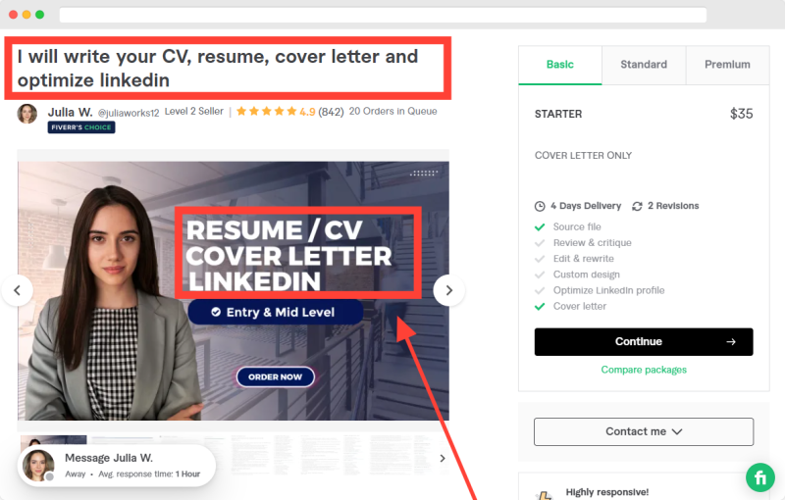The width and height of the screenshot is (785, 500).
Task: Click the next image arrow on gallery
Action: (448, 290)
